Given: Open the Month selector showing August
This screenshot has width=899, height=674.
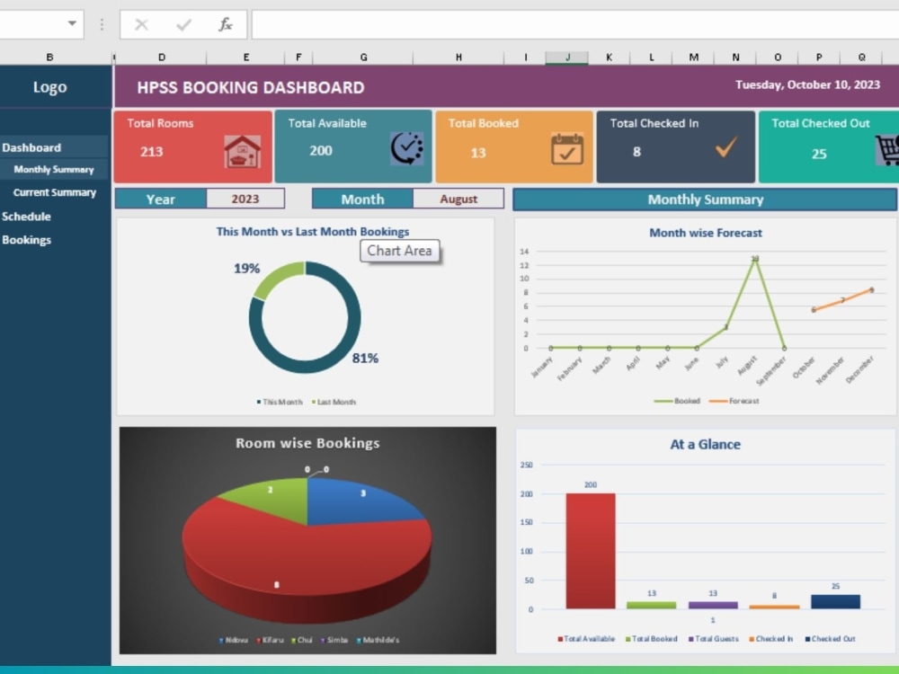Looking at the screenshot, I should pyautogui.click(x=458, y=199).
